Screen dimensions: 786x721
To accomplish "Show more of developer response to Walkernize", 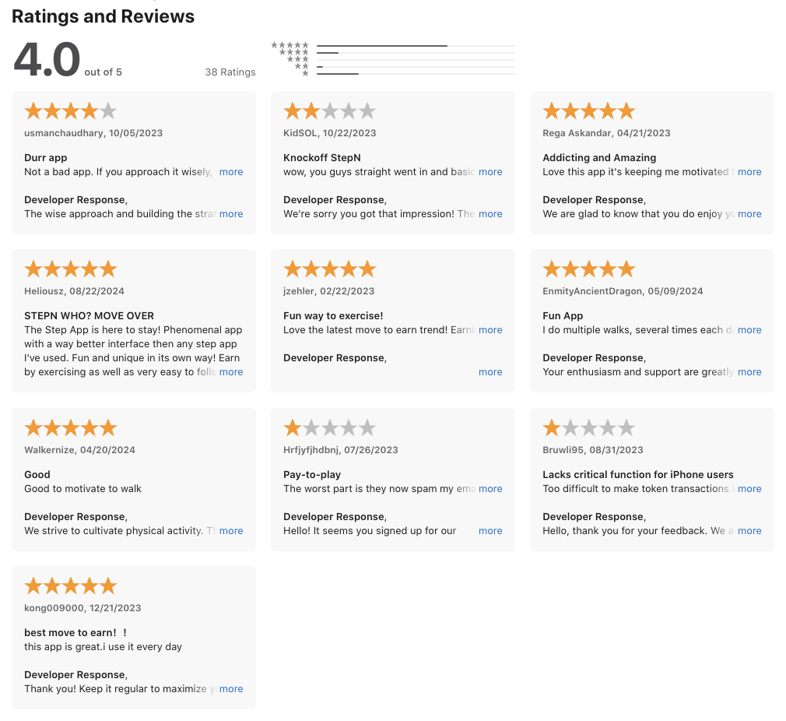I will click(x=231, y=531).
